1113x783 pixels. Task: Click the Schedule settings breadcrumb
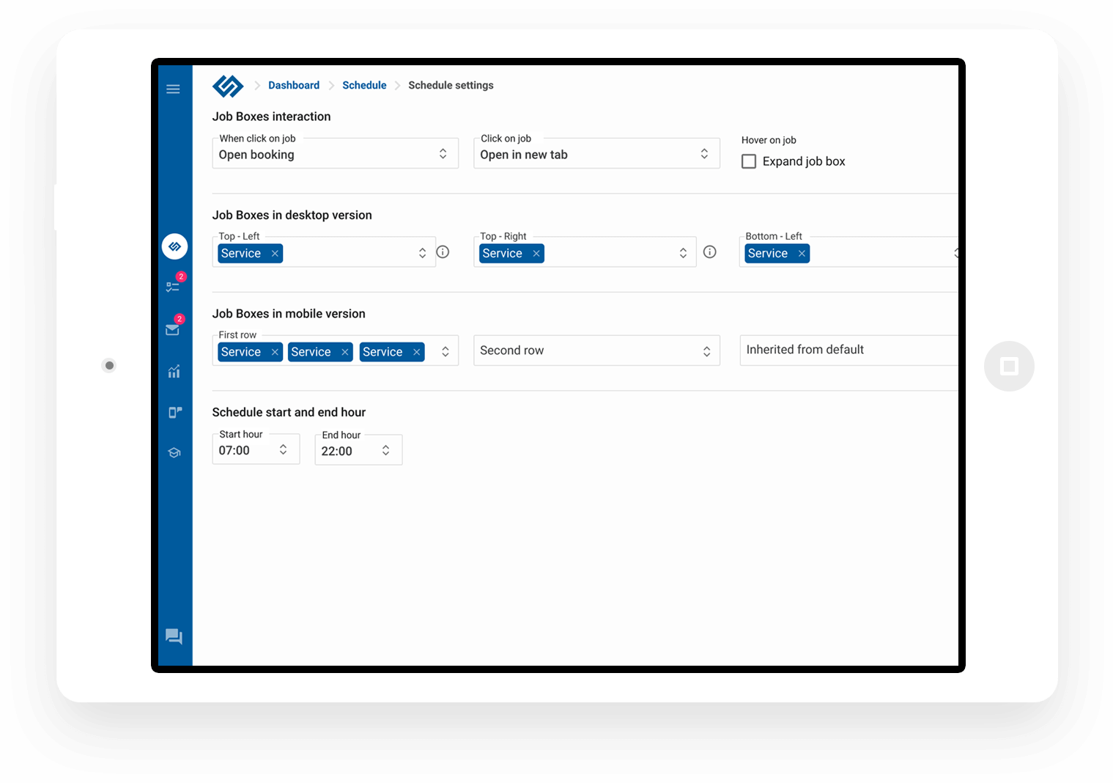pos(451,85)
